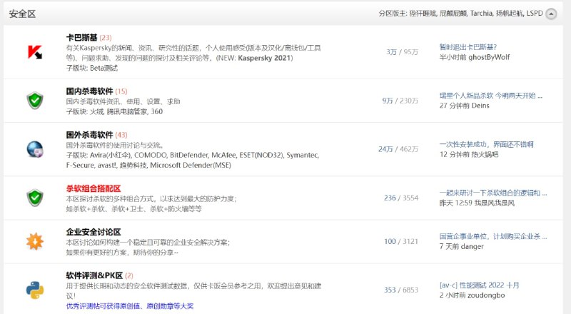Open latest post 暂时退出卡巴斯基?
This screenshot has width=571, height=314.
pos(468,47)
